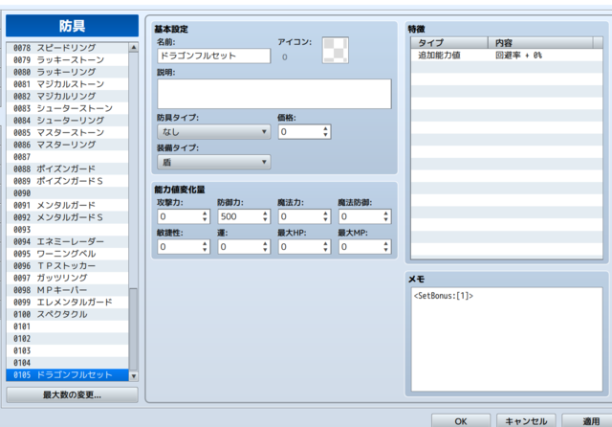Click the 内容 column header in 特徴

pos(540,42)
